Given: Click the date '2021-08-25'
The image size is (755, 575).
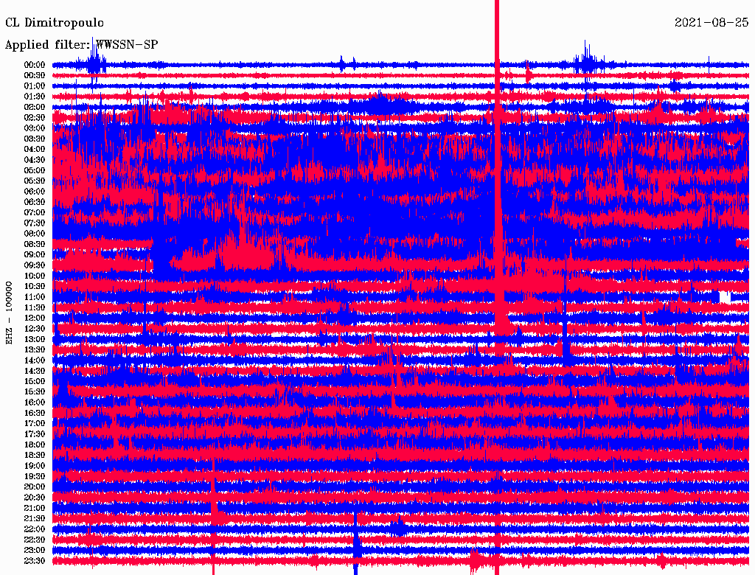Looking at the screenshot, I should coord(711,23).
